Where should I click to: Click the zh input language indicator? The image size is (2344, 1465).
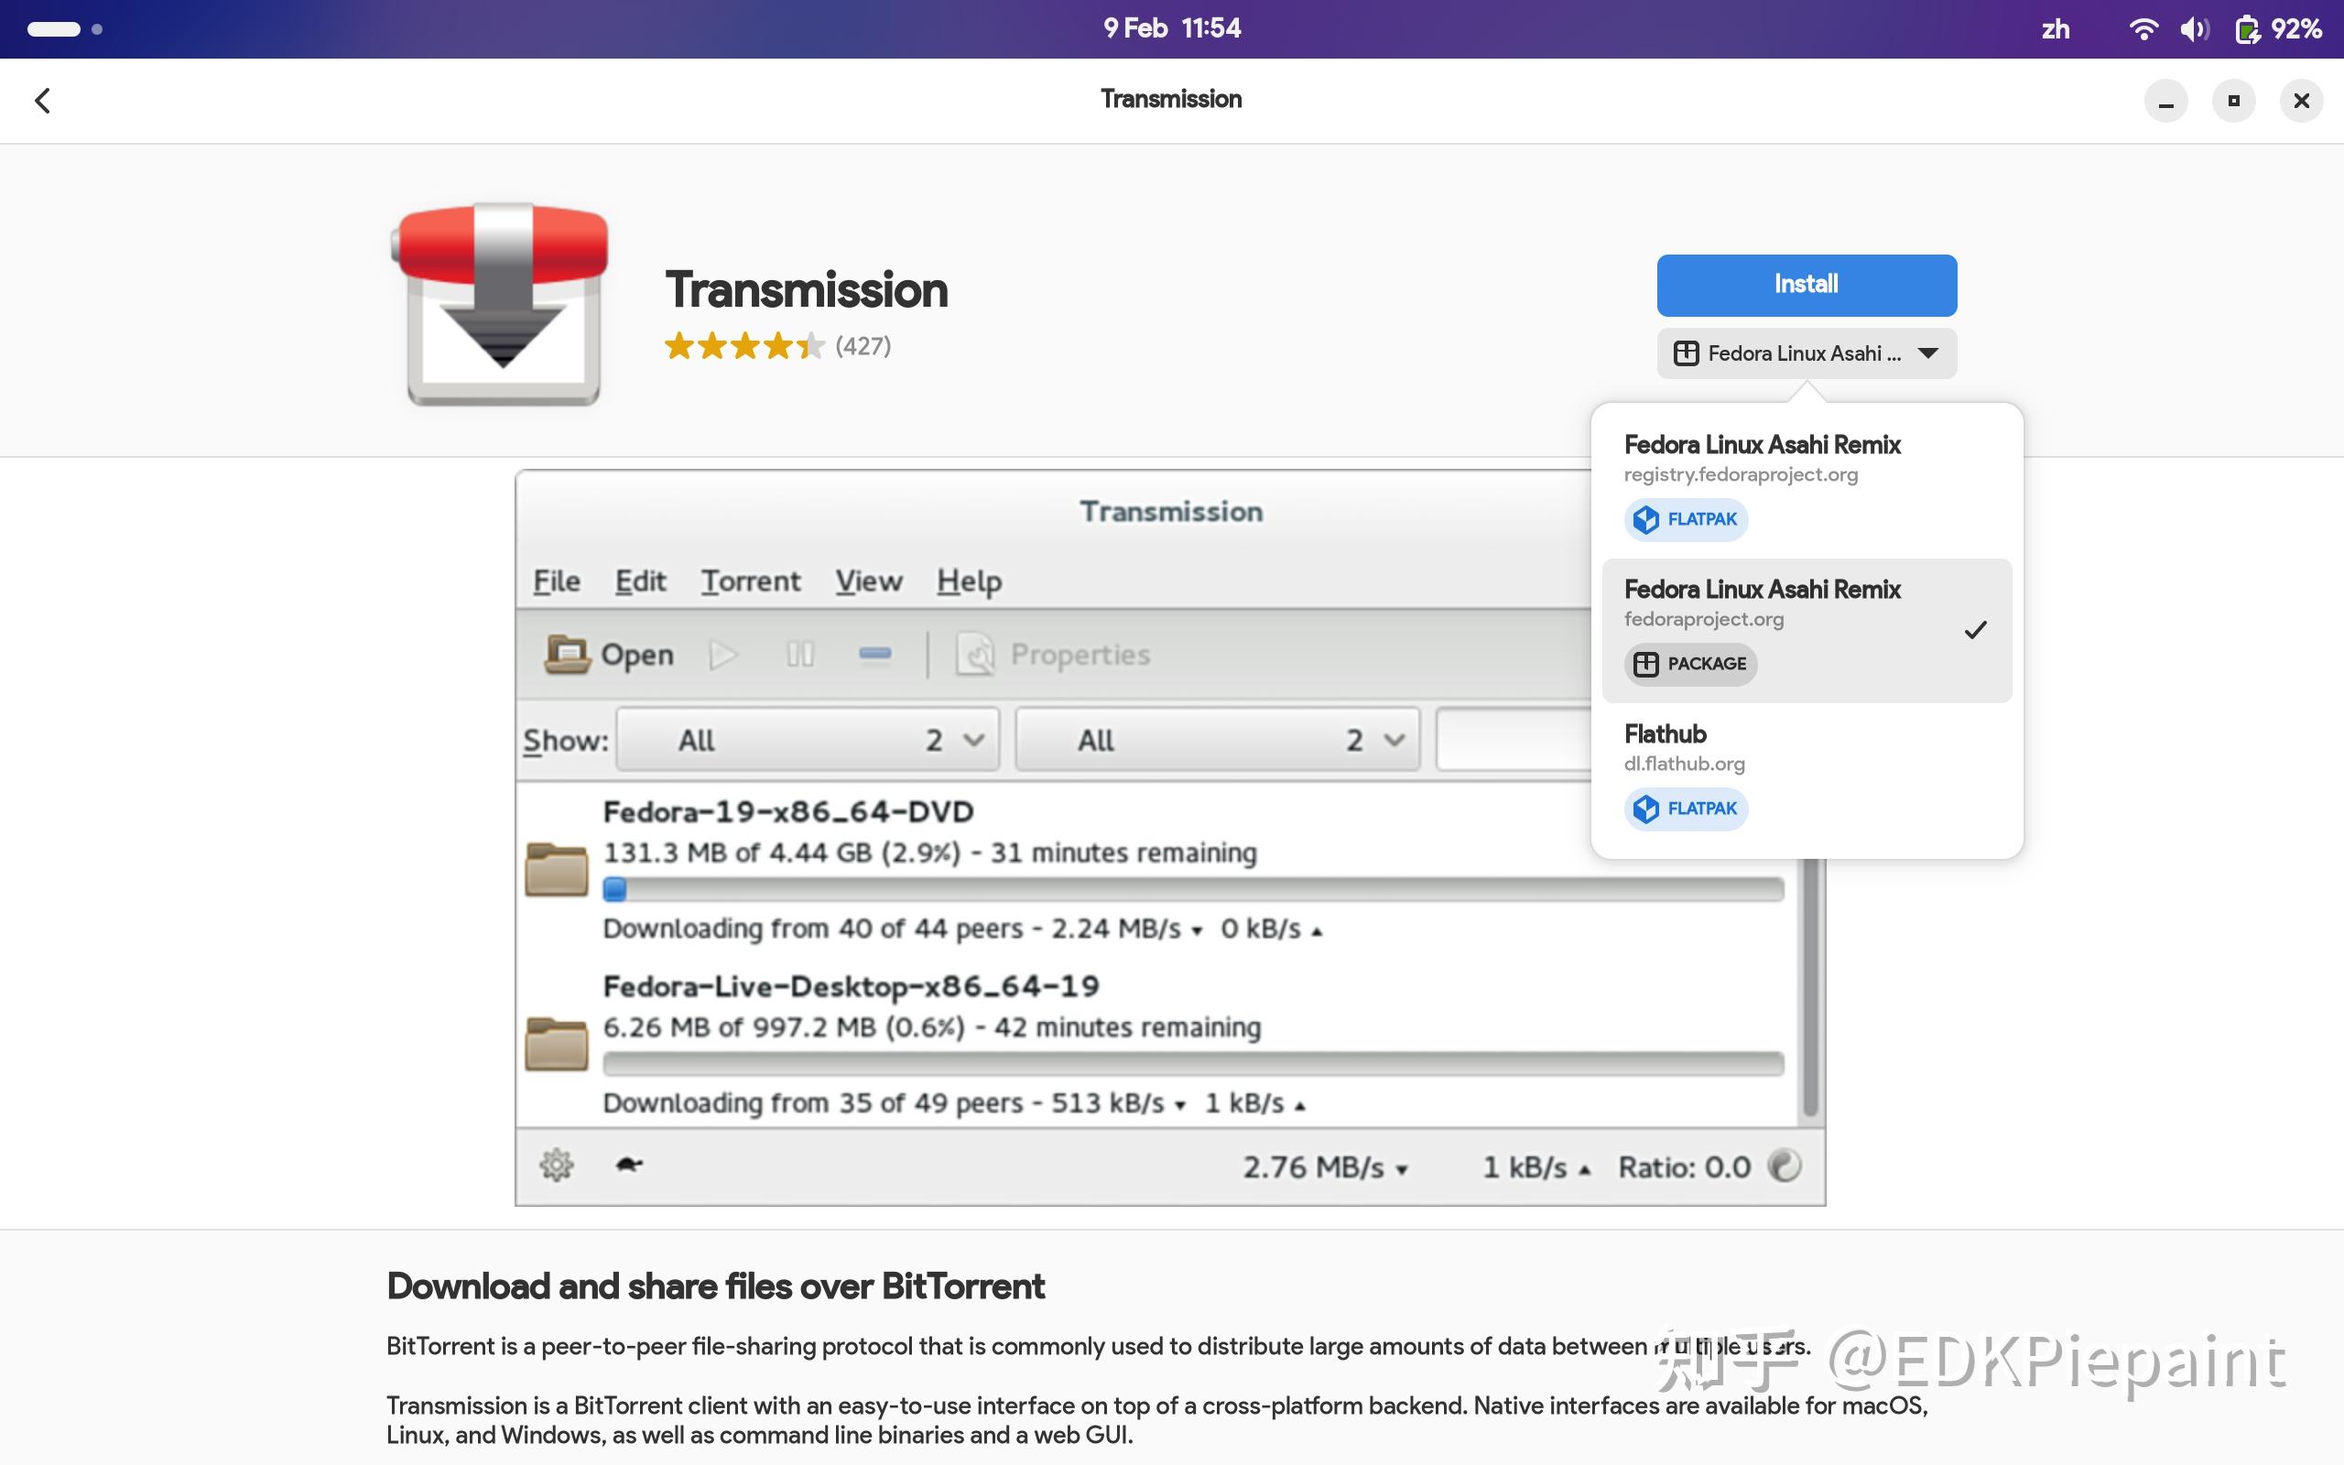[x=2056, y=29]
